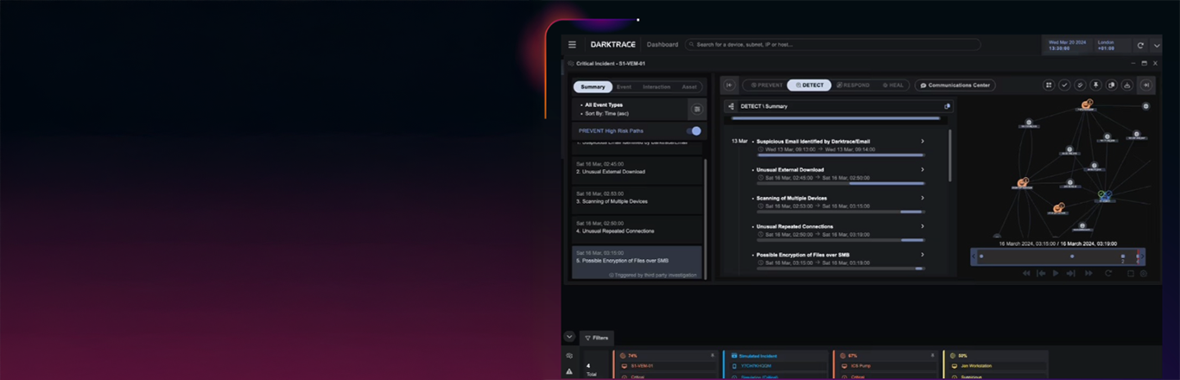Click the refresh icon in the top bar
The height and width of the screenshot is (380, 1180).
coord(1140,46)
